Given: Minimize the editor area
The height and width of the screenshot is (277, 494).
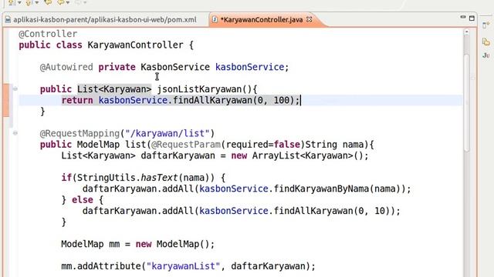Looking at the screenshot, I should (463, 18).
